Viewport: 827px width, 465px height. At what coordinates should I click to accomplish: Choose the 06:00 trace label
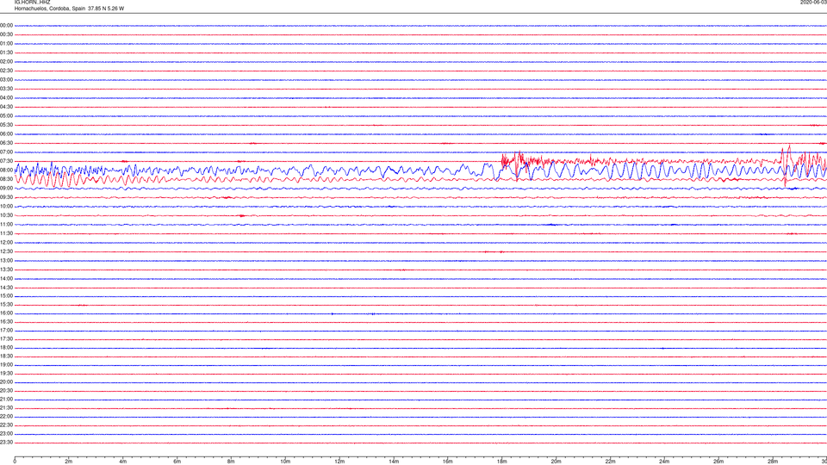6,134
